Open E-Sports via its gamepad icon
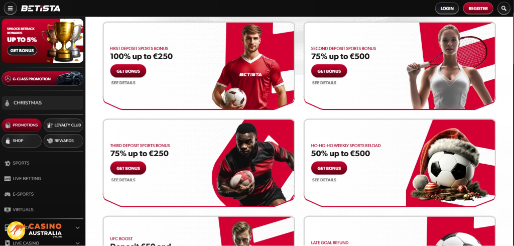Image resolution: width=514 pixels, height=246 pixels. click(7, 194)
